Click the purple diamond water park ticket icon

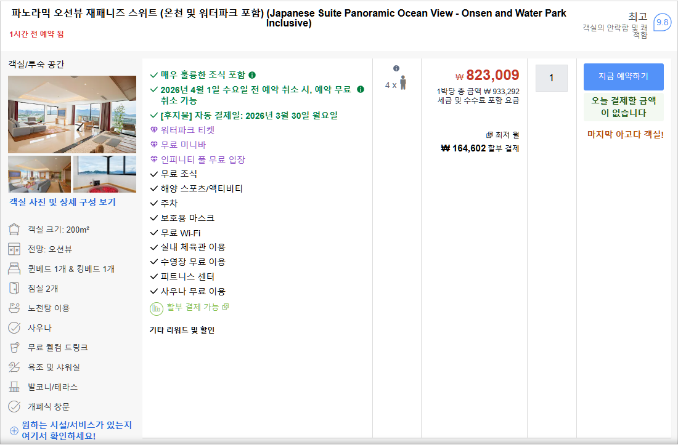(x=154, y=130)
